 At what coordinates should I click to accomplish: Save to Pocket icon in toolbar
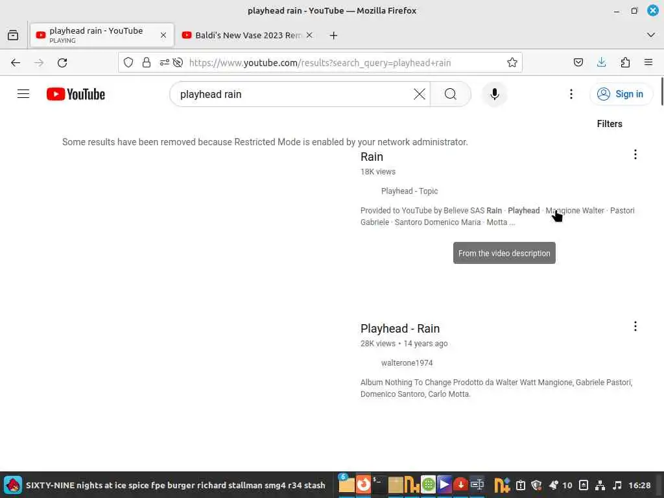(578, 63)
